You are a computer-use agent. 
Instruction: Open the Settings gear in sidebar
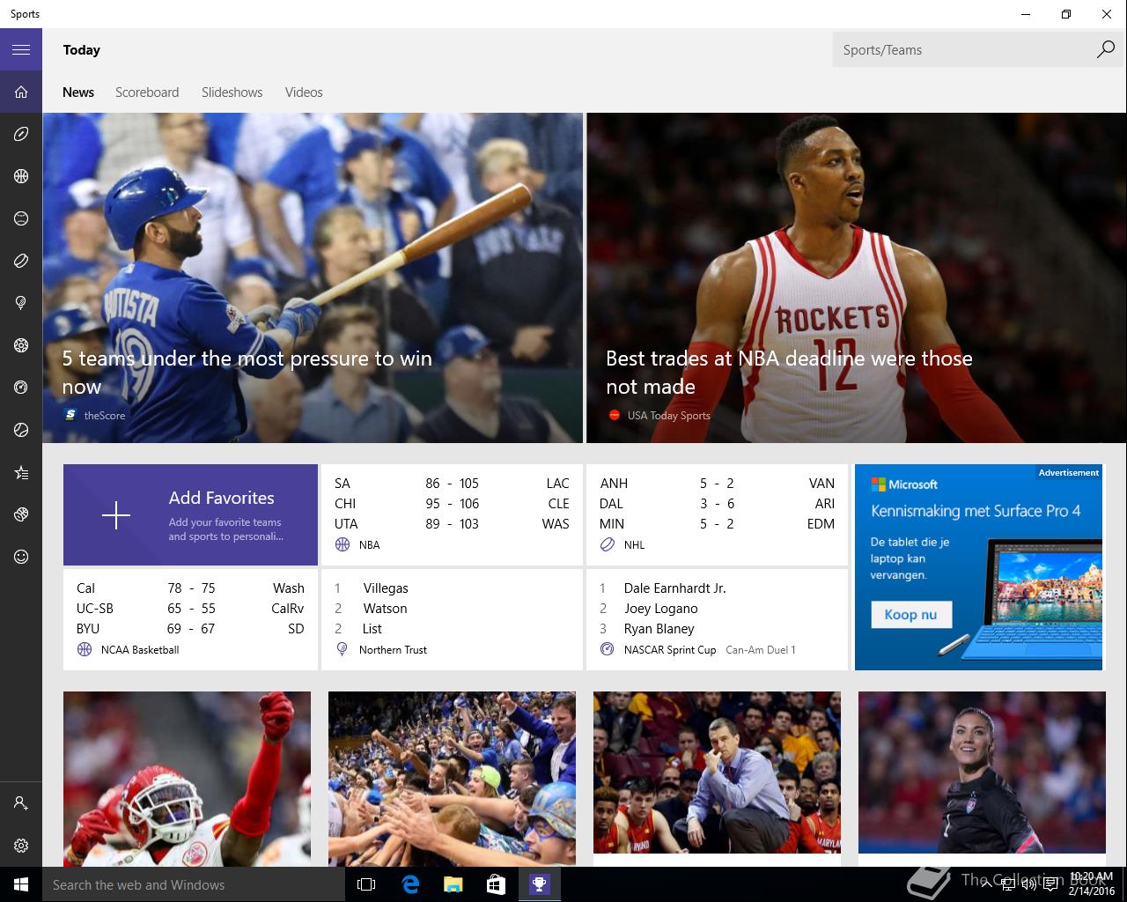[21, 846]
